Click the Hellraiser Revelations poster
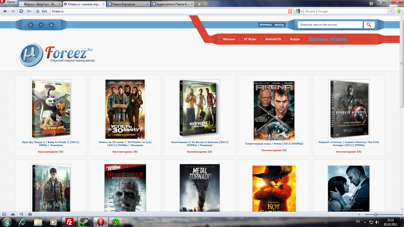The height and width of the screenshot is (227, 404). click(125, 188)
